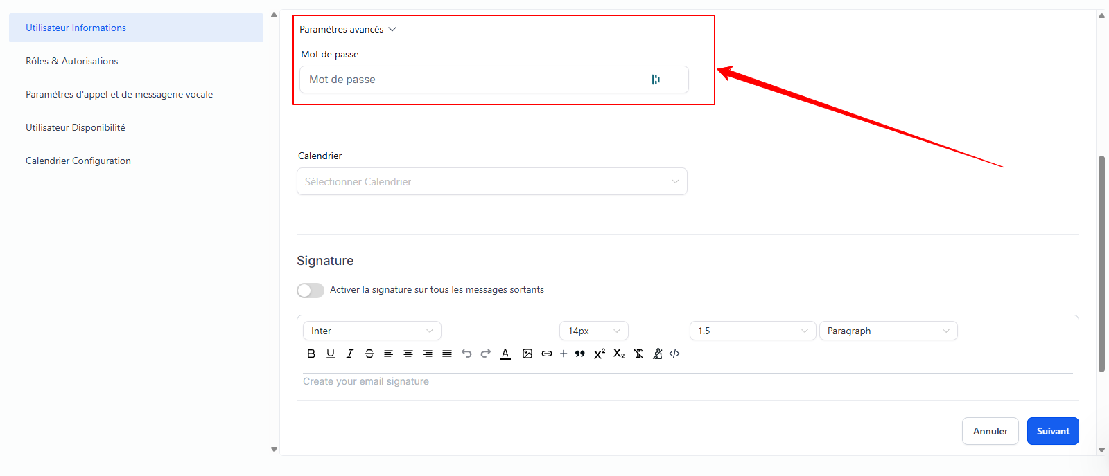Open the Rôles & Autorisations section
1109x476 pixels.
point(72,61)
